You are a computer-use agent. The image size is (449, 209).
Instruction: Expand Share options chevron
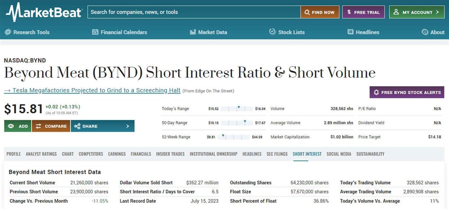[128, 126]
